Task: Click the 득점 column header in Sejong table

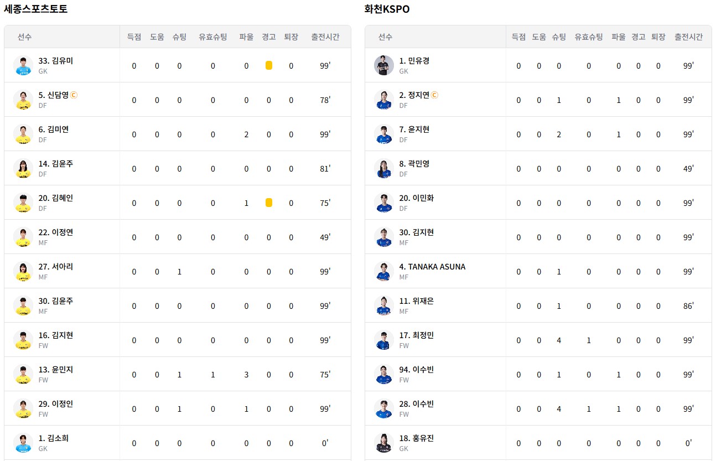Action: (x=134, y=37)
